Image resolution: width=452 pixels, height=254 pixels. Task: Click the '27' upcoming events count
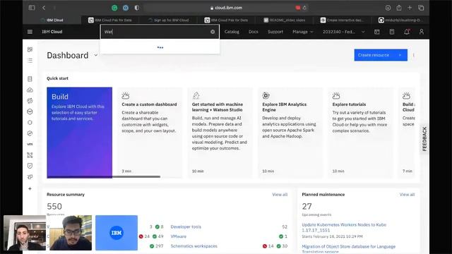click(307, 206)
